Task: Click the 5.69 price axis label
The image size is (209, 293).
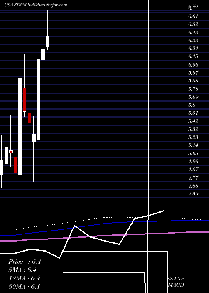Action: (193, 97)
